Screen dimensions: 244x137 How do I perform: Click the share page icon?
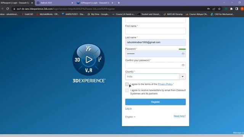tap(214, 9)
